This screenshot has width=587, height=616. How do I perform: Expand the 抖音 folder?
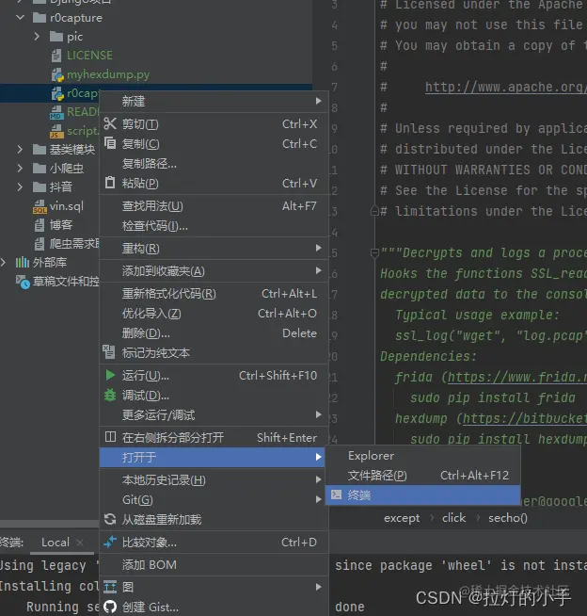point(20,187)
